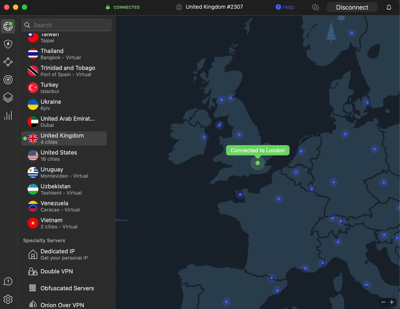Viewport: 400px width, 309px height.
Task: Click Montevideo - Virtual text
Action: pyautogui.click(x=64, y=176)
